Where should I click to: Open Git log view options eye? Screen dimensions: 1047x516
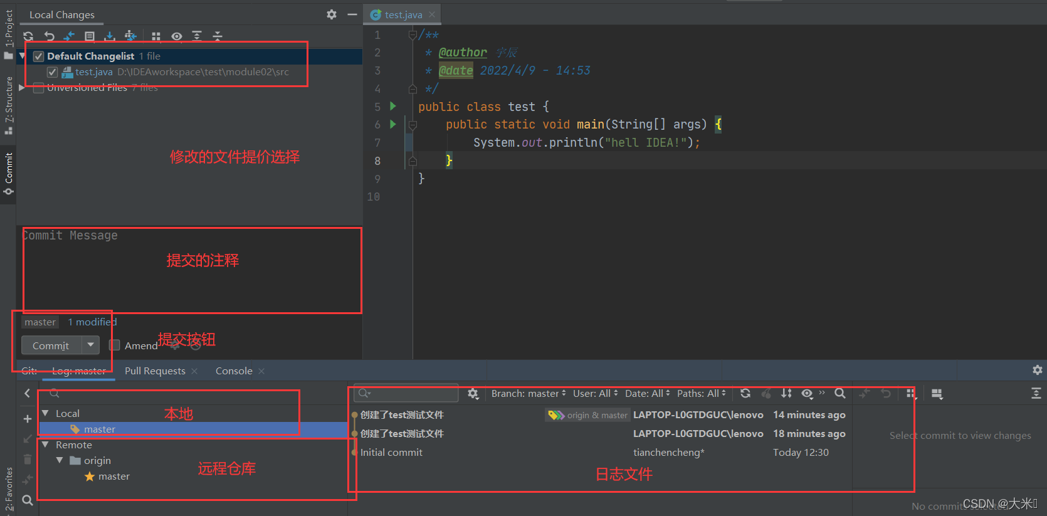click(x=807, y=394)
